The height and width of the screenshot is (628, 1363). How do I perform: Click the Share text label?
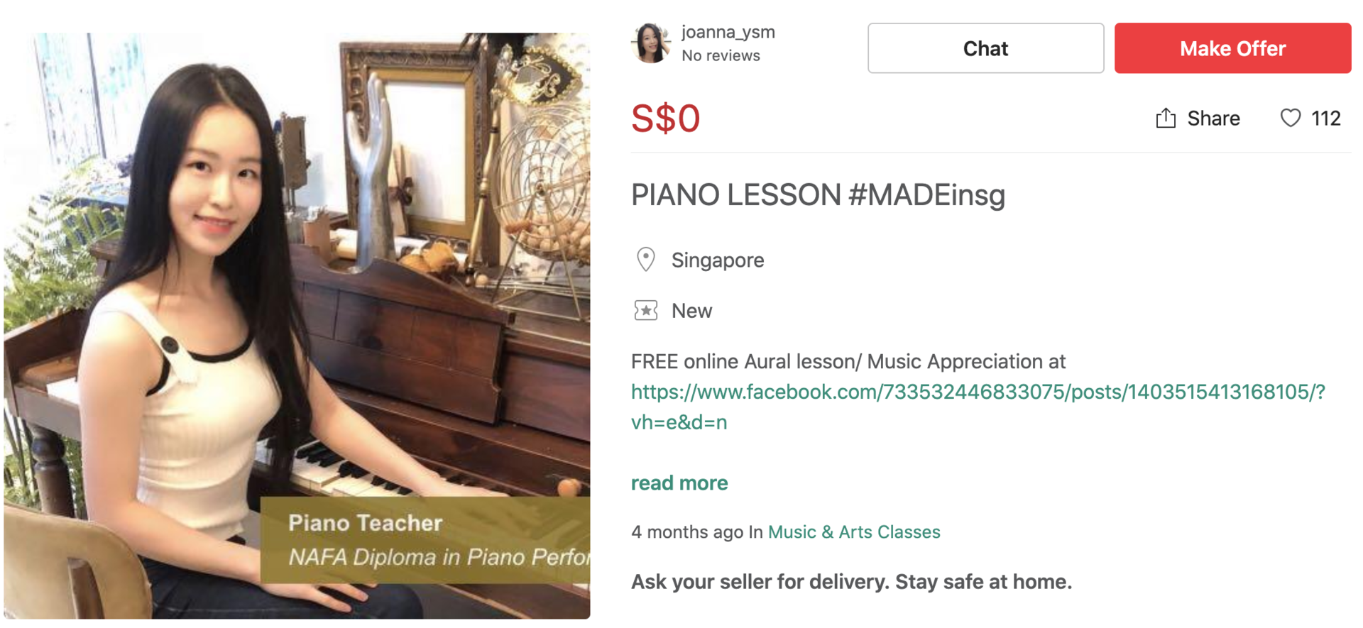(1214, 119)
